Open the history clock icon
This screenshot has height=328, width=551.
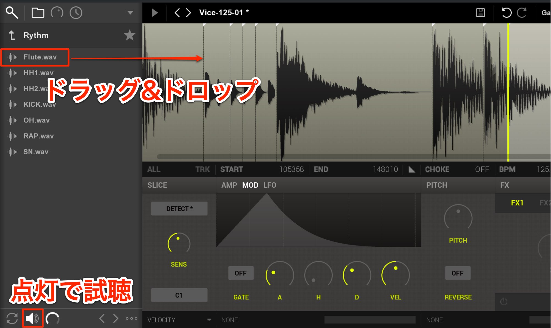pos(76,13)
